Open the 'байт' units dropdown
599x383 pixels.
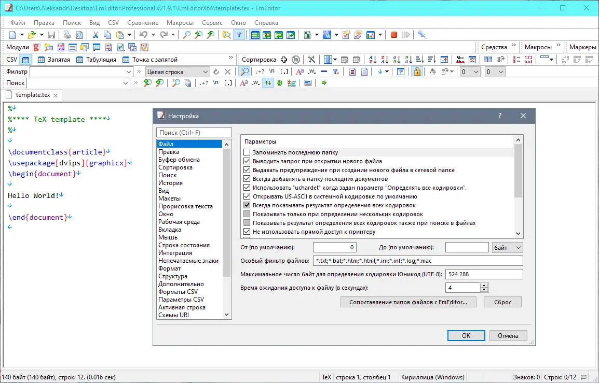tap(507, 248)
